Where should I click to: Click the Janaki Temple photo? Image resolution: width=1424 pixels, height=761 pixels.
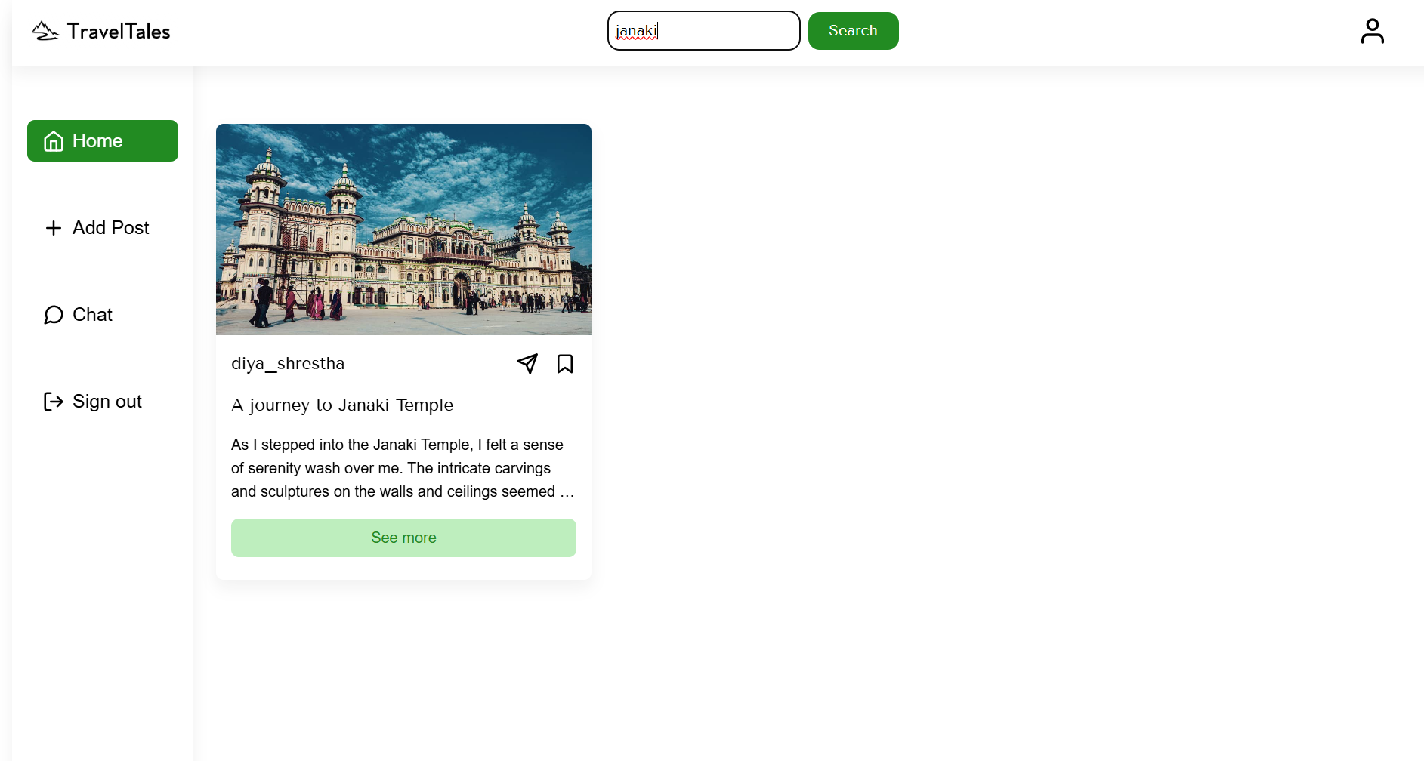click(403, 230)
